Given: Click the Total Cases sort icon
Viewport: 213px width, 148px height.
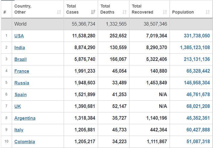Looking at the screenshot, I should (93, 12).
